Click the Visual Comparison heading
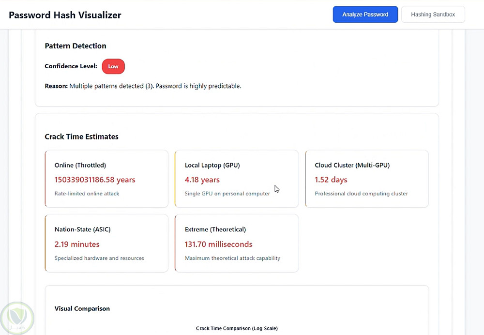Viewport: 484px width, 335px height. [82, 308]
